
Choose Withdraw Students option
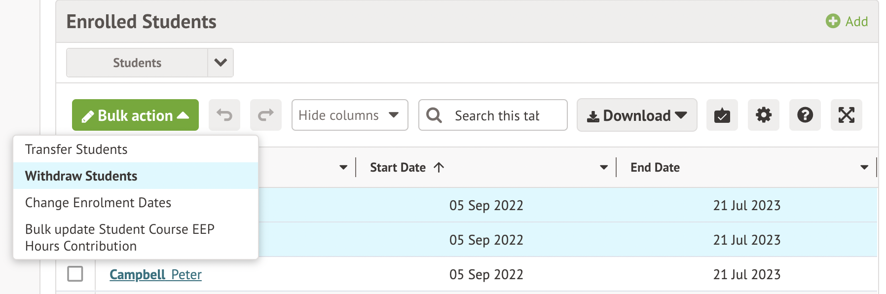[x=81, y=176]
